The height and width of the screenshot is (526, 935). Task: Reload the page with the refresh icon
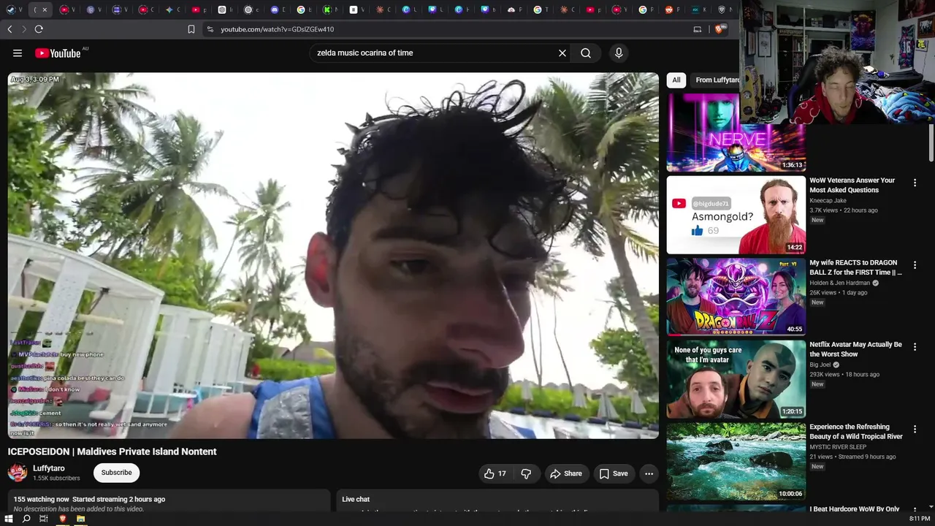click(x=39, y=29)
